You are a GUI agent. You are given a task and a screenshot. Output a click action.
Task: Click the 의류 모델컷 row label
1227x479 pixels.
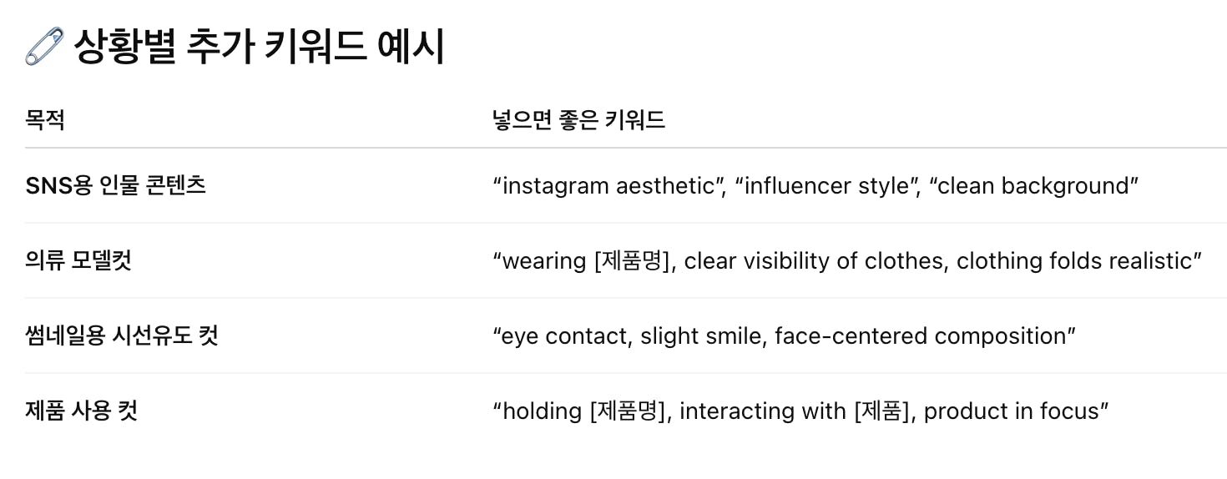tap(78, 260)
